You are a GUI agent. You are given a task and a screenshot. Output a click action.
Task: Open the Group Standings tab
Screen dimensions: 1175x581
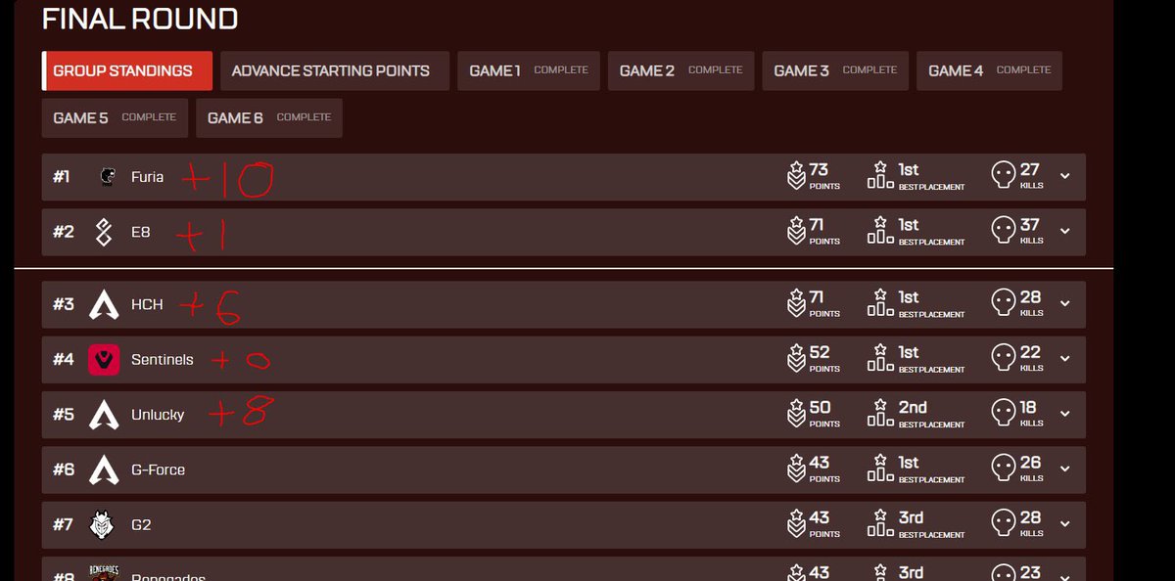(x=127, y=70)
